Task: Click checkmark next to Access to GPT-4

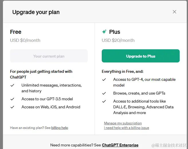Action: [104, 79]
